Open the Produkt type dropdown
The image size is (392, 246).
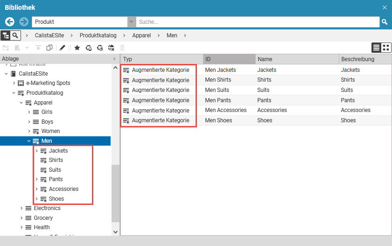(131, 22)
